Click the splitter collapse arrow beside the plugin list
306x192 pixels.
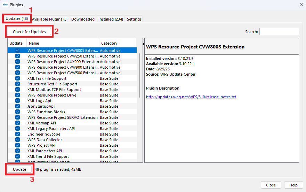[x=144, y=41]
